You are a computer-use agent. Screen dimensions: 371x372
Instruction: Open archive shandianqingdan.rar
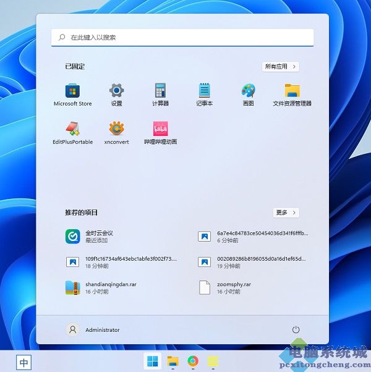coord(101,287)
